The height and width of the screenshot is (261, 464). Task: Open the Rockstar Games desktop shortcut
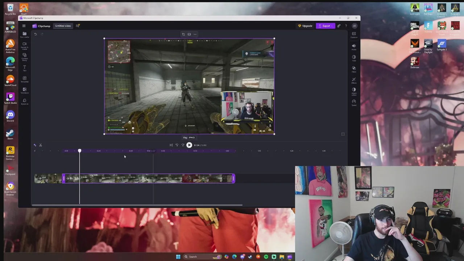pyautogui.click(x=10, y=153)
